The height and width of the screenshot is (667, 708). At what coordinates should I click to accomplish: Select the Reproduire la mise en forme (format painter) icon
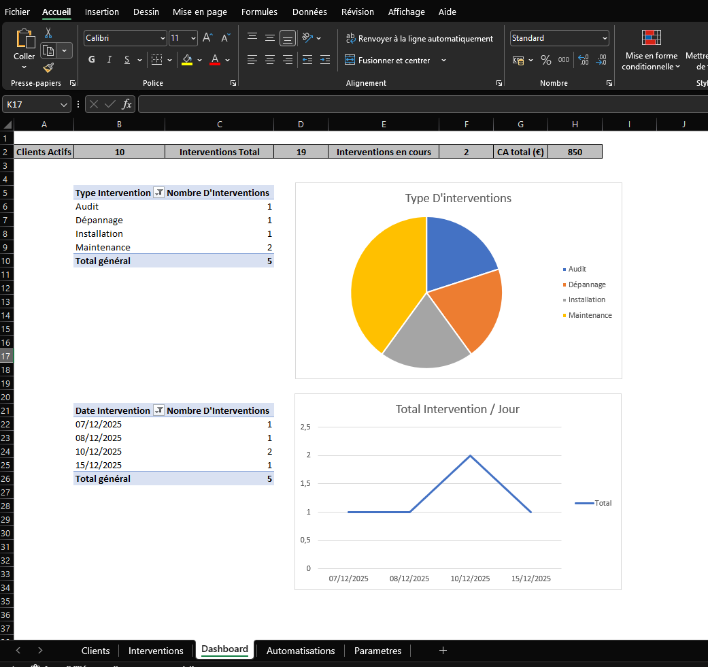click(x=48, y=68)
